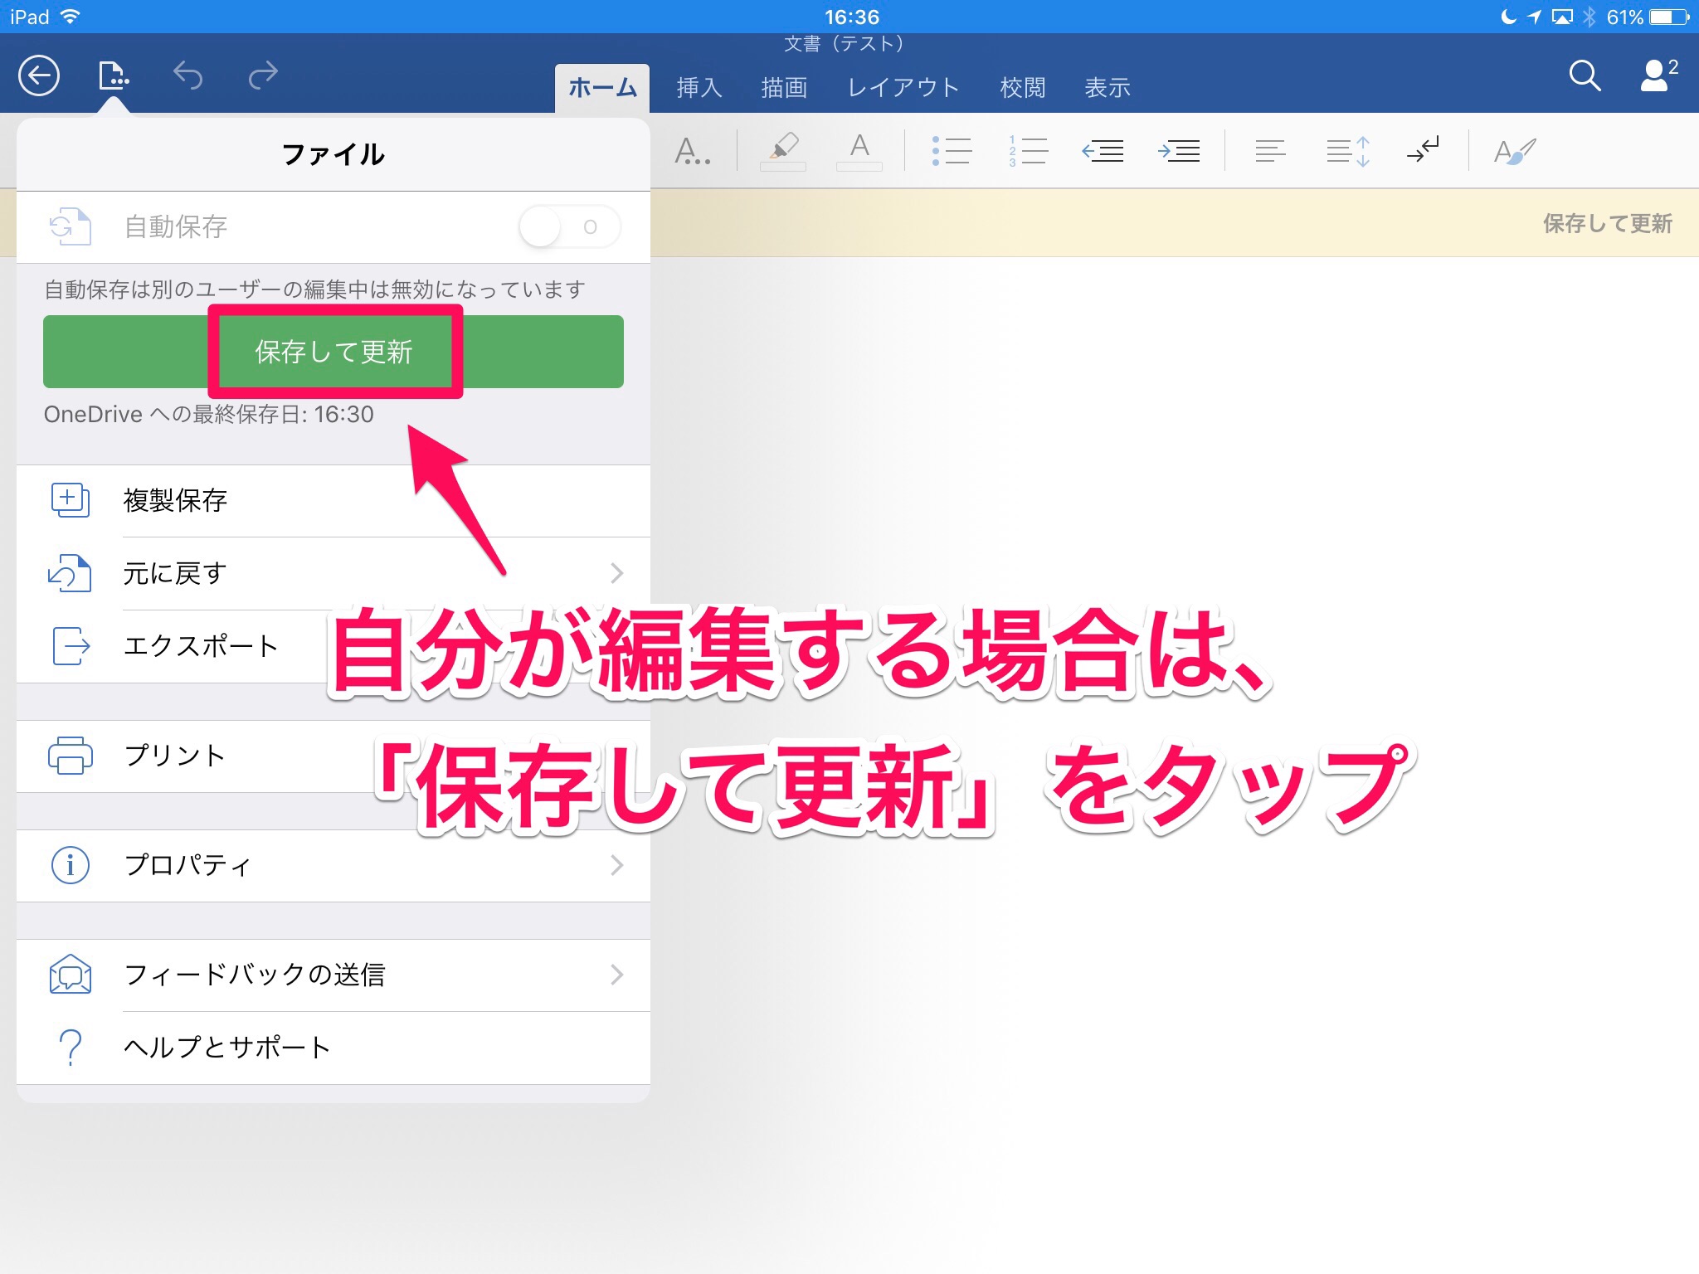The height and width of the screenshot is (1274, 1699).
Task: Tap the undo arrow icon
Action: (188, 76)
